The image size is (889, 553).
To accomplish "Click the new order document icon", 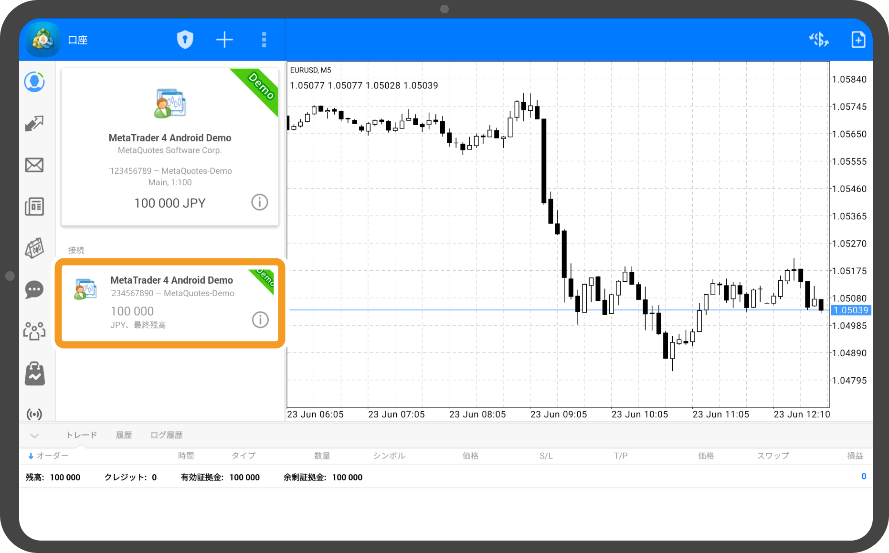I will (x=858, y=40).
